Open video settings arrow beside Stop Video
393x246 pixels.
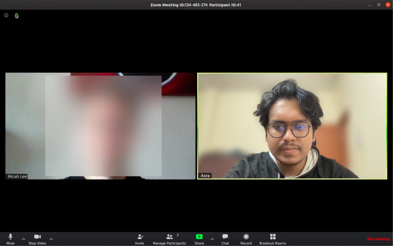pos(51,239)
